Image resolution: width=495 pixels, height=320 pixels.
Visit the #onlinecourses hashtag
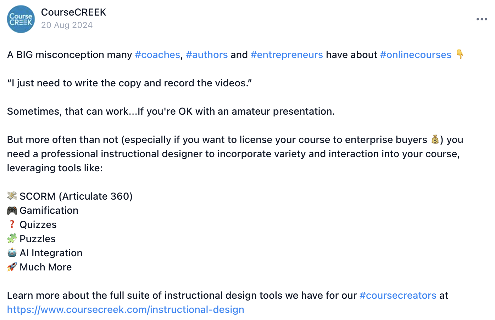tap(416, 55)
